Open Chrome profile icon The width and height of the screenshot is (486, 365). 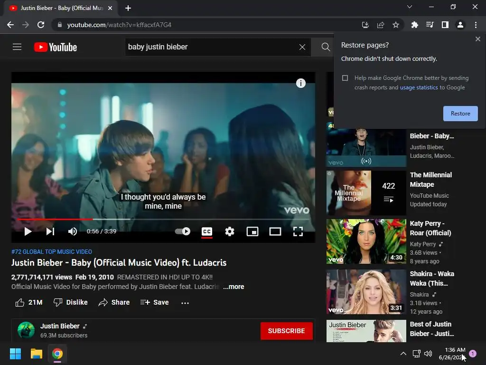460,25
